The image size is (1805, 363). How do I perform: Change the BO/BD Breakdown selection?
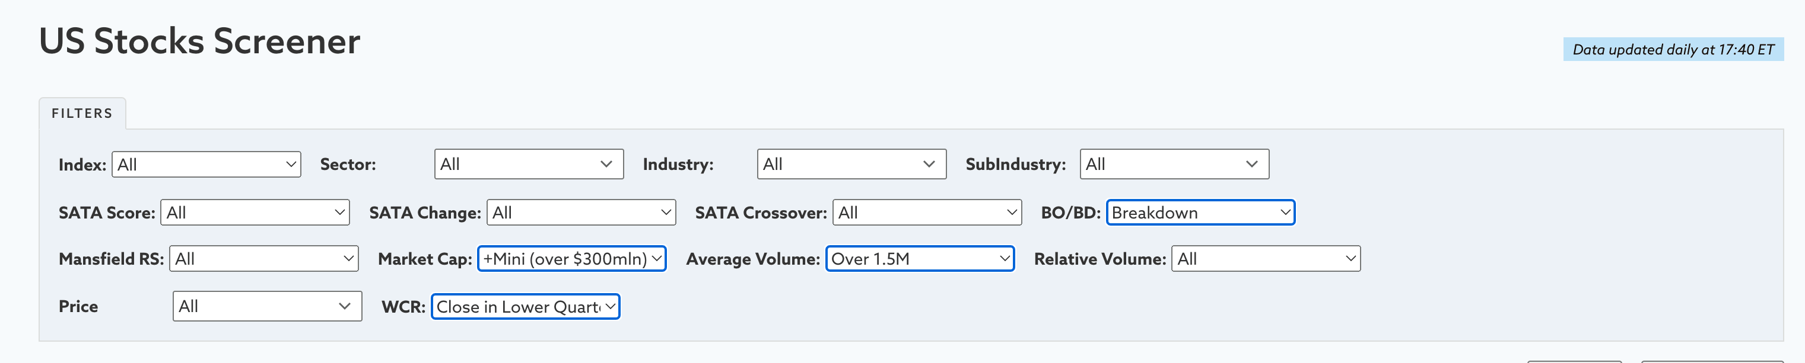coord(1200,213)
